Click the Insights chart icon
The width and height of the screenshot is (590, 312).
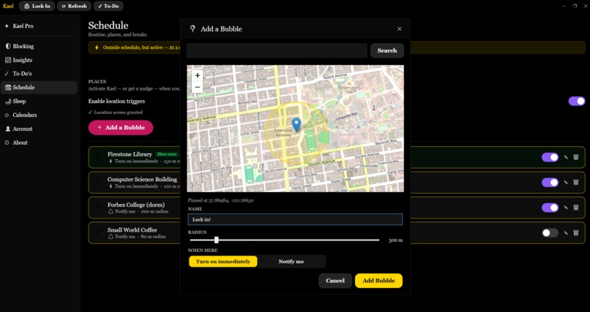pos(8,60)
